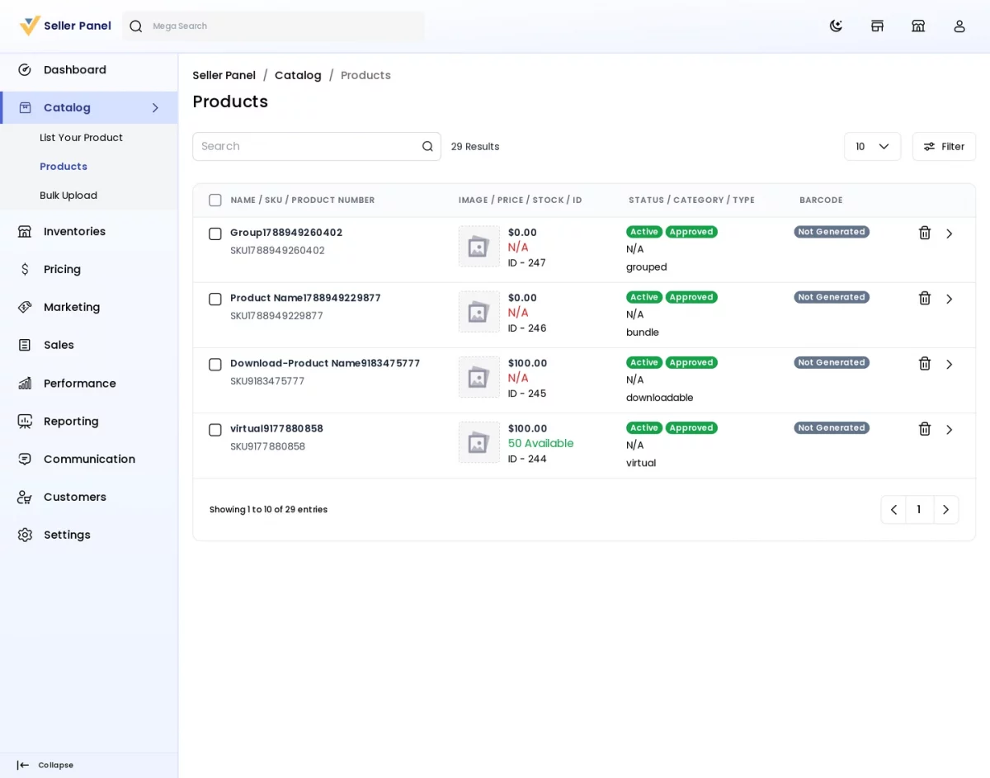This screenshot has height=778, width=990.
Task: Click the Seller Panel logo icon
Action: pyautogui.click(x=30, y=26)
